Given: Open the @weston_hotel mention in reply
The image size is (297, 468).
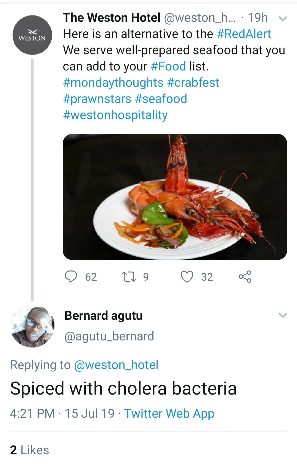Looking at the screenshot, I should click(116, 365).
